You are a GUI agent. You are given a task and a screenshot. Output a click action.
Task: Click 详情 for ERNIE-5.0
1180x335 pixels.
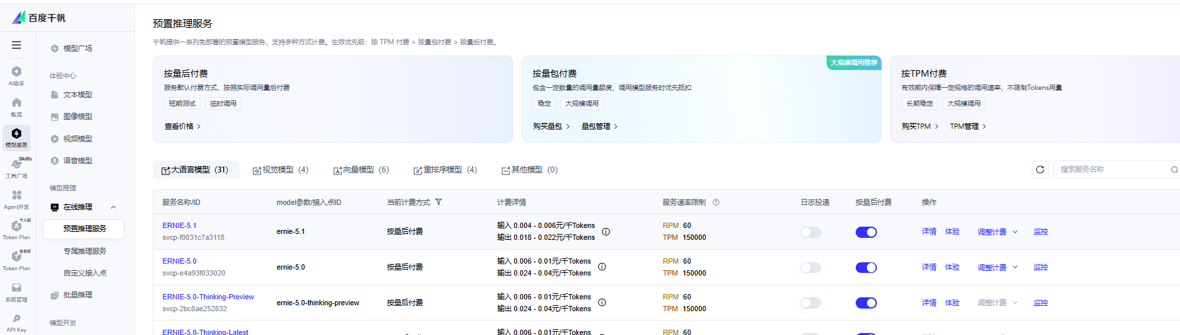click(929, 268)
